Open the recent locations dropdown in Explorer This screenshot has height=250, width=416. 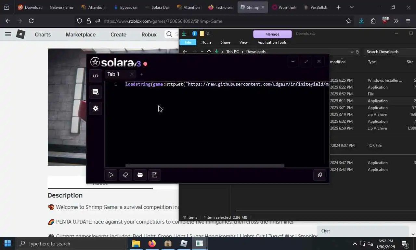pyautogui.click(x=202, y=51)
